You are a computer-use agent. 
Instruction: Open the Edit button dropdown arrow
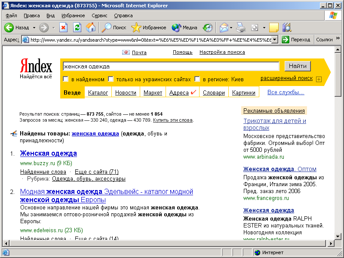click(264, 28)
